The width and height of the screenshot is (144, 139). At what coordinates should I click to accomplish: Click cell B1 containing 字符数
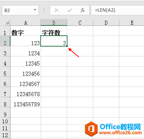54,31
